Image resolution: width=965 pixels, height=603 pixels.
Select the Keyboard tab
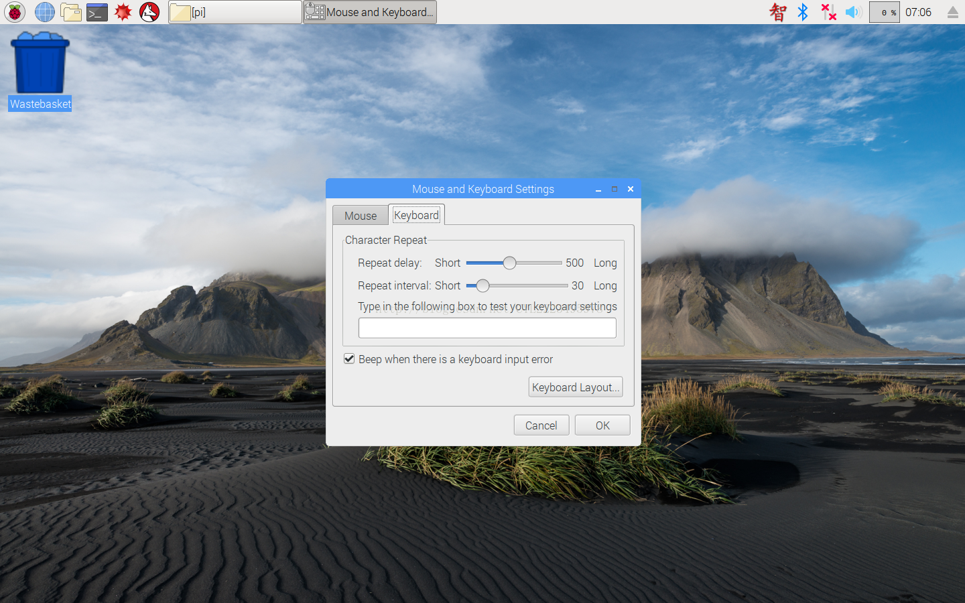click(417, 215)
